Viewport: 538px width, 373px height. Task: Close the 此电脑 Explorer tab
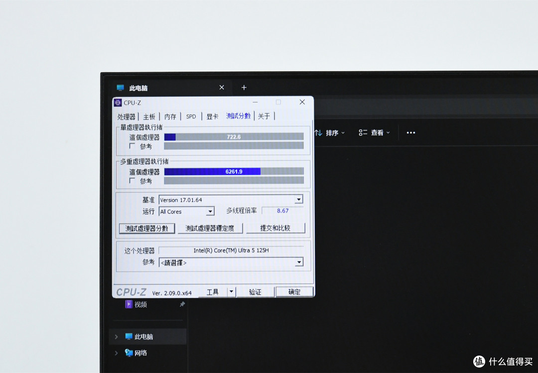pos(222,88)
